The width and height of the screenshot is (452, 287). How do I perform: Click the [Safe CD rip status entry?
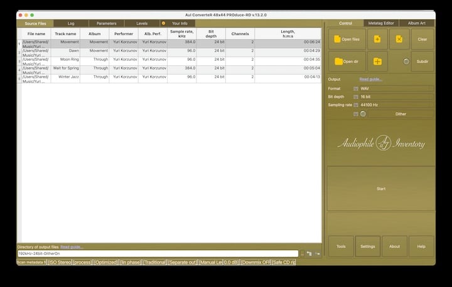284,262
